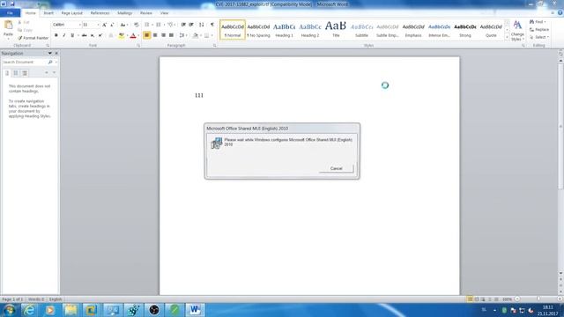The width and height of the screenshot is (564, 317).
Task: Expand the Paragraph dialog launcher
Action: pyautogui.click(x=215, y=46)
